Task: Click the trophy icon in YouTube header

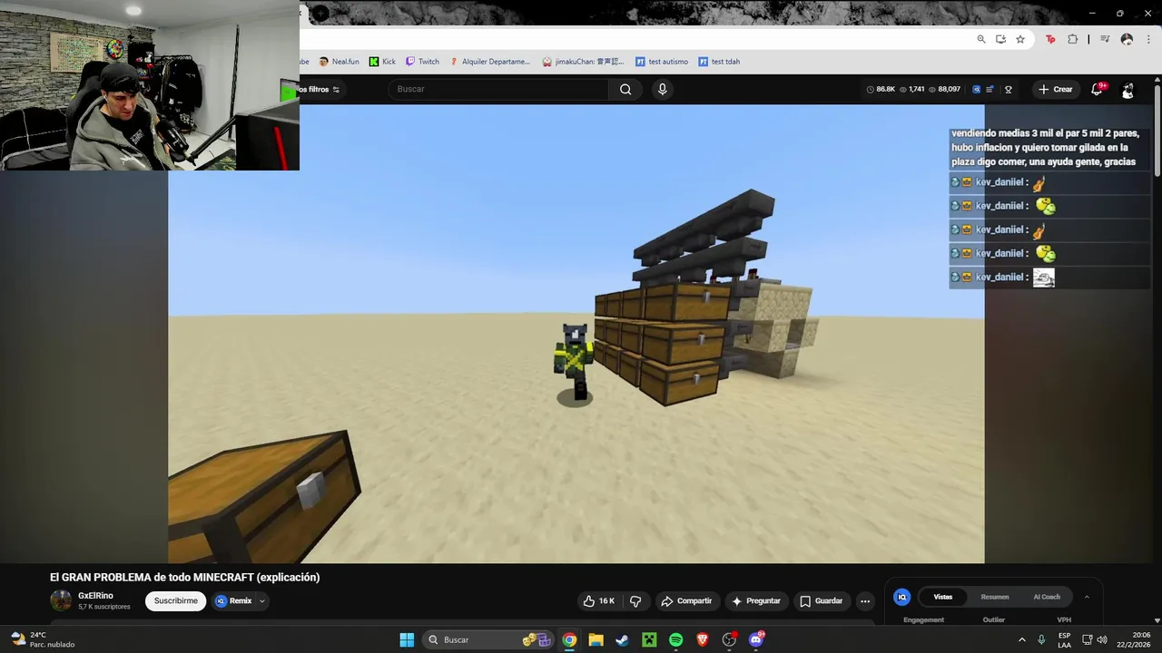Action: (1008, 89)
